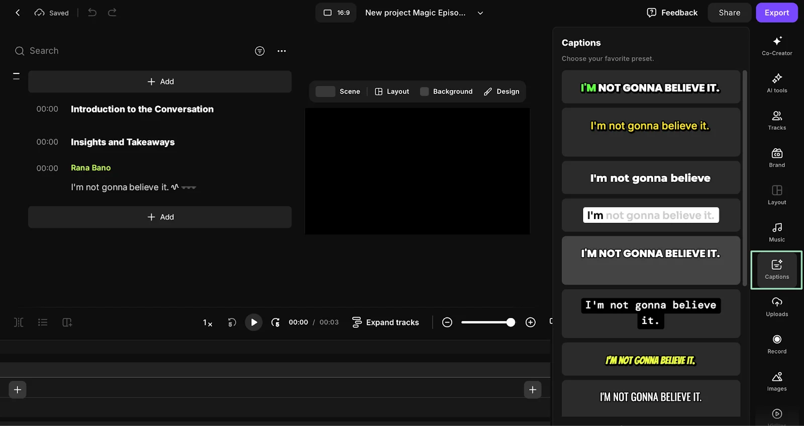
Task: Open the Background option in preview toolbar
Action: (x=446, y=91)
